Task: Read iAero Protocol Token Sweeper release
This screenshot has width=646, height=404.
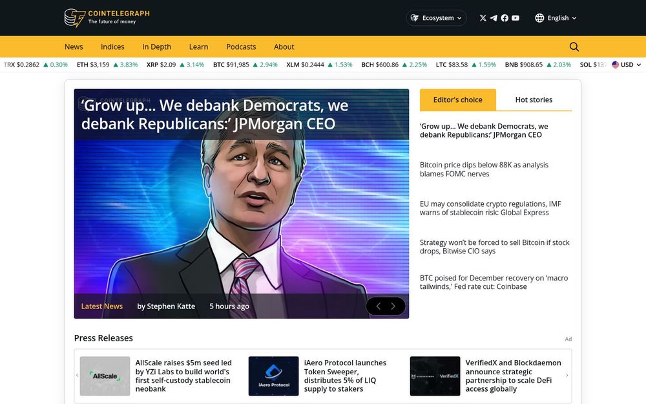Action: [345, 376]
